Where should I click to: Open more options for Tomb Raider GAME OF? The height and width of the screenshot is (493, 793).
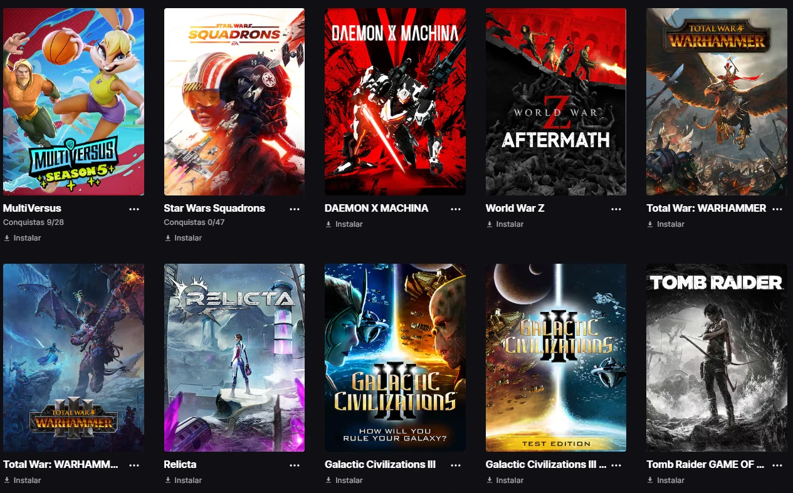[777, 465]
